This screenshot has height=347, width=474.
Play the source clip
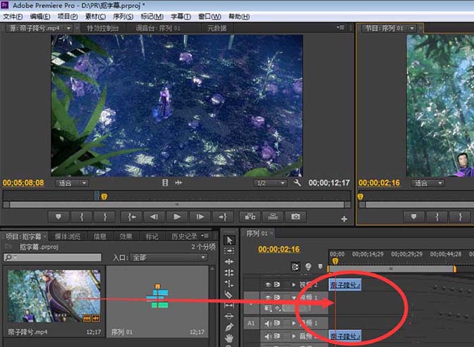(177, 217)
